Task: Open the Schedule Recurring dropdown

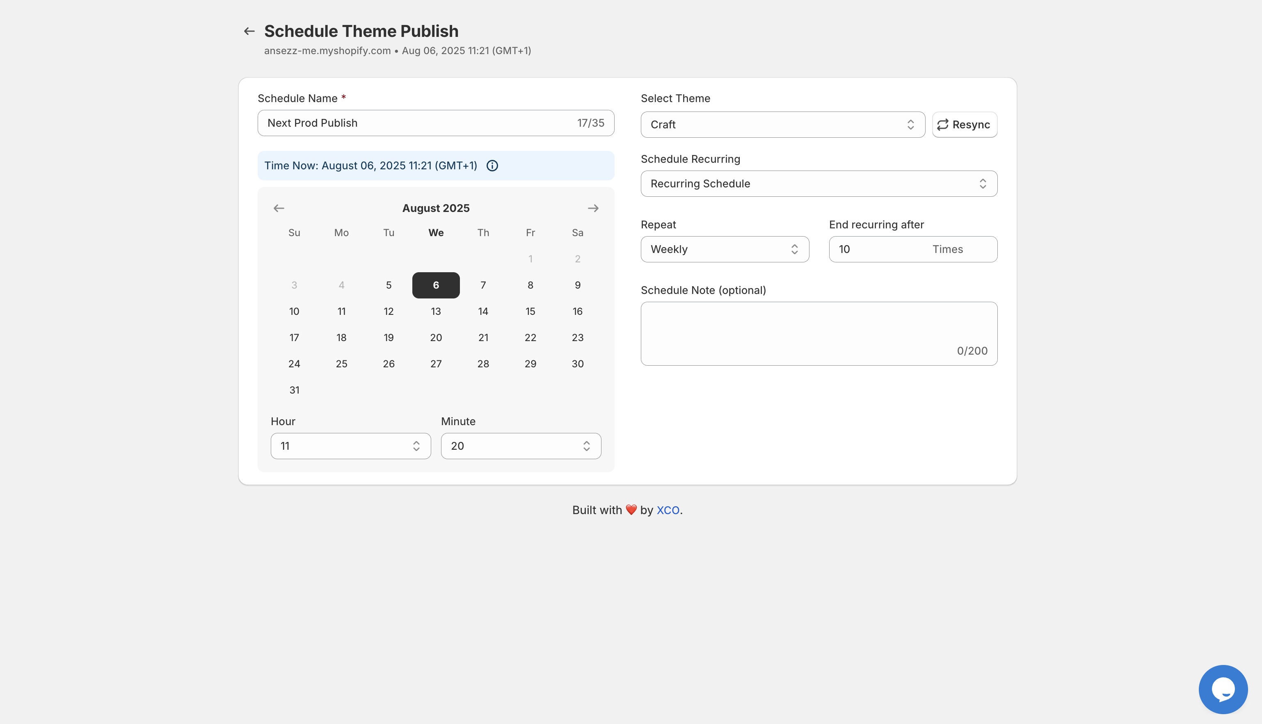Action: pyautogui.click(x=818, y=184)
